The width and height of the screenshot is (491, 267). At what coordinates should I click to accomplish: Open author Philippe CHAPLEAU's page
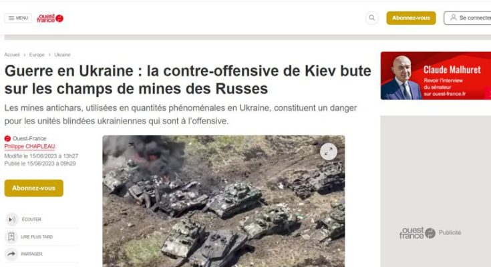point(30,146)
